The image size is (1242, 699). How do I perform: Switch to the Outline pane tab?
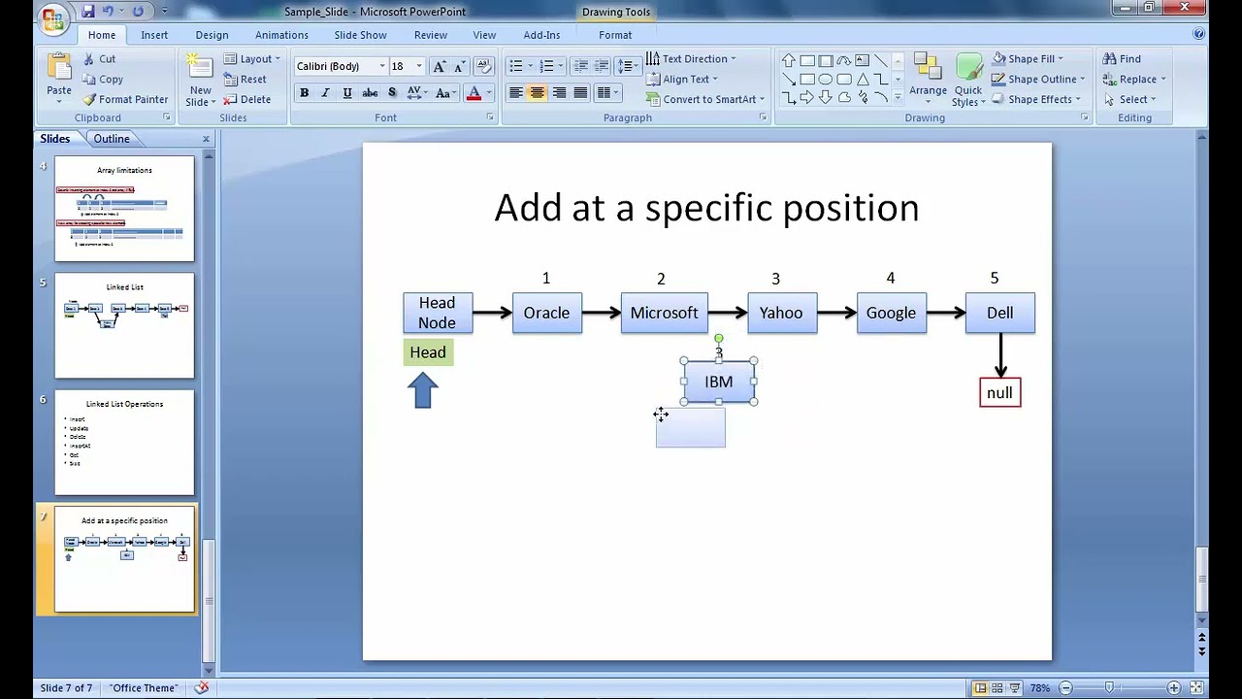pyautogui.click(x=112, y=139)
